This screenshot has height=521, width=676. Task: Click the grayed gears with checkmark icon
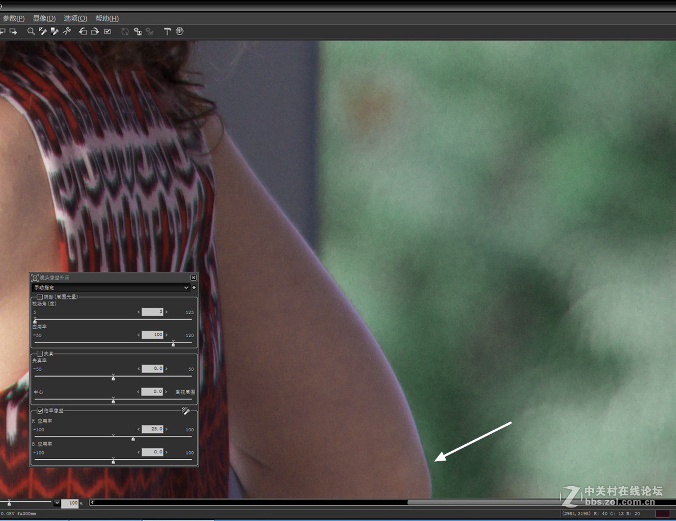tap(150, 32)
